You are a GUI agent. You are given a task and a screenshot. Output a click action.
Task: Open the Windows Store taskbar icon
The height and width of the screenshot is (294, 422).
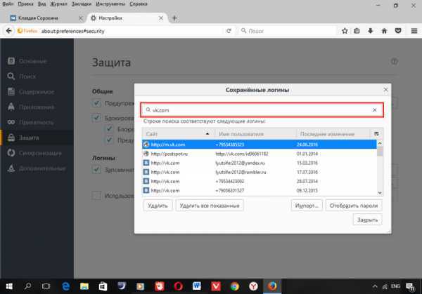click(x=103, y=286)
